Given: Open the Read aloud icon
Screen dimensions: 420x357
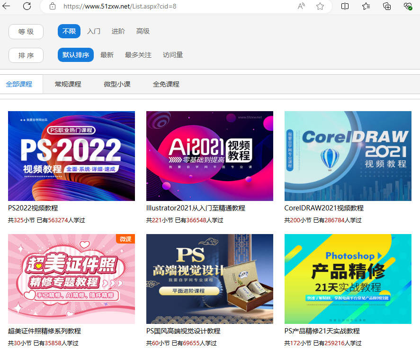Looking at the screenshot, I should pyautogui.click(x=301, y=6).
